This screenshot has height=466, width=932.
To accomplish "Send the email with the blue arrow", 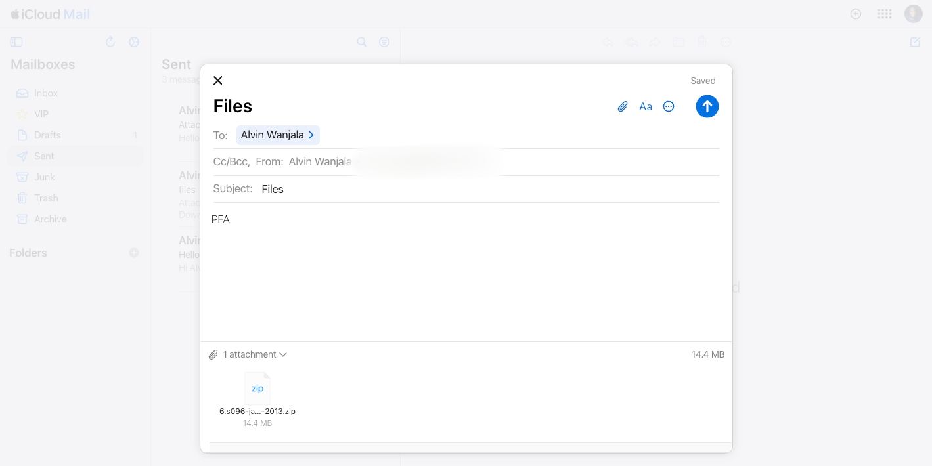I will [707, 106].
